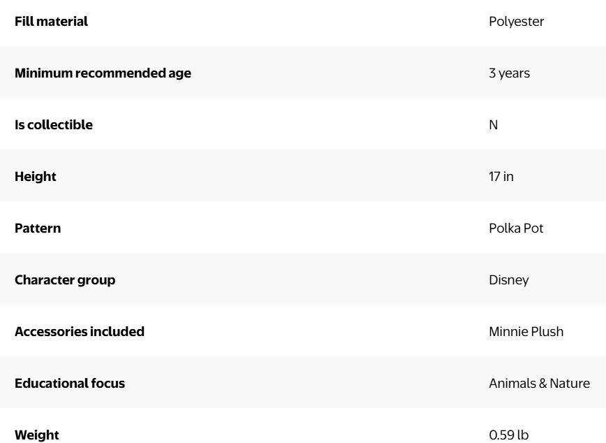Click the 'Polyester' value text
The height and width of the screenshot is (443, 606).
(516, 22)
